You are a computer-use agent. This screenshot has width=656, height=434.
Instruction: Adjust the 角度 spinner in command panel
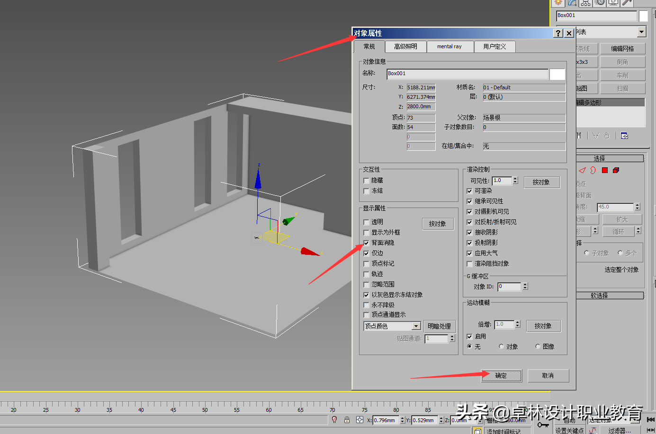(x=637, y=207)
